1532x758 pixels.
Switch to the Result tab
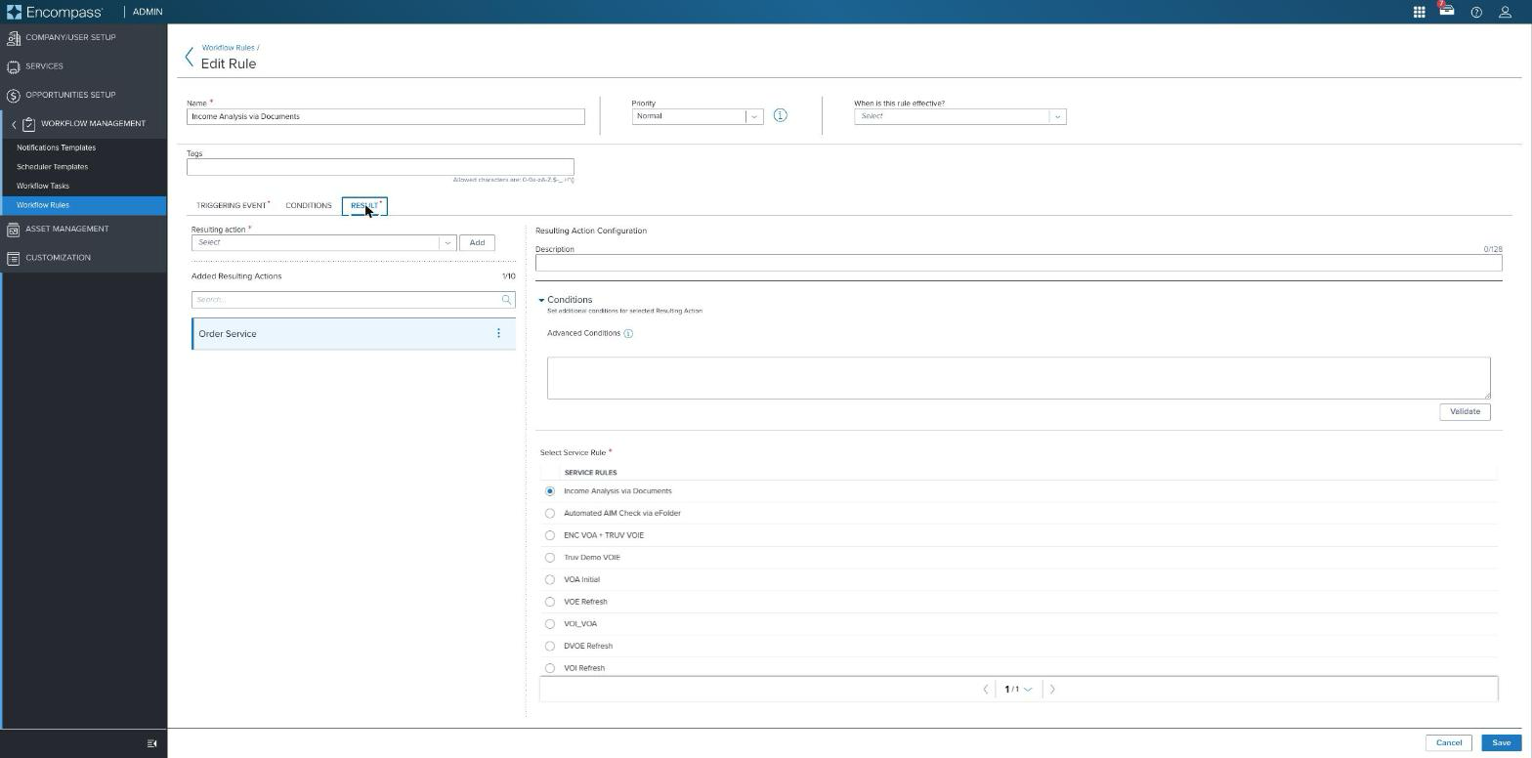click(364, 205)
